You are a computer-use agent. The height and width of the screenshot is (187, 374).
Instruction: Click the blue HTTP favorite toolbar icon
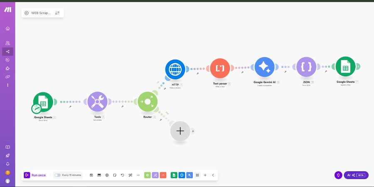point(182,175)
